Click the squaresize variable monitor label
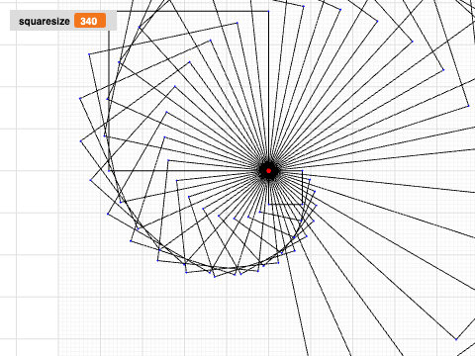This screenshot has width=475, height=356. 45,22
